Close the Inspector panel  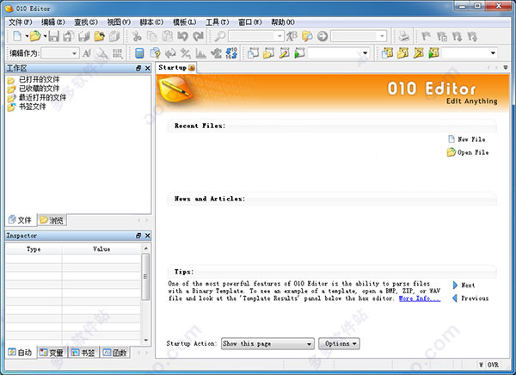click(x=148, y=236)
